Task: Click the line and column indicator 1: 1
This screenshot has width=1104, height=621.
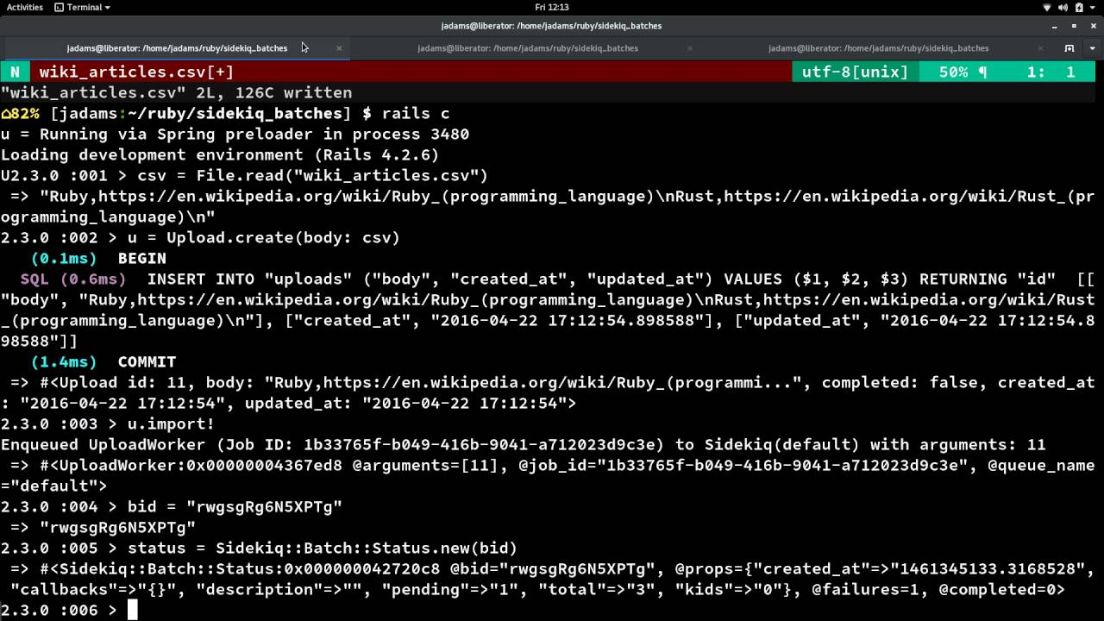Action: (1051, 72)
